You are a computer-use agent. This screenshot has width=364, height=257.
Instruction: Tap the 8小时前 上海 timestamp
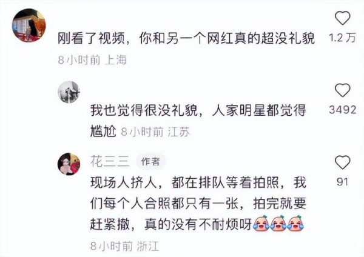[x=92, y=60]
